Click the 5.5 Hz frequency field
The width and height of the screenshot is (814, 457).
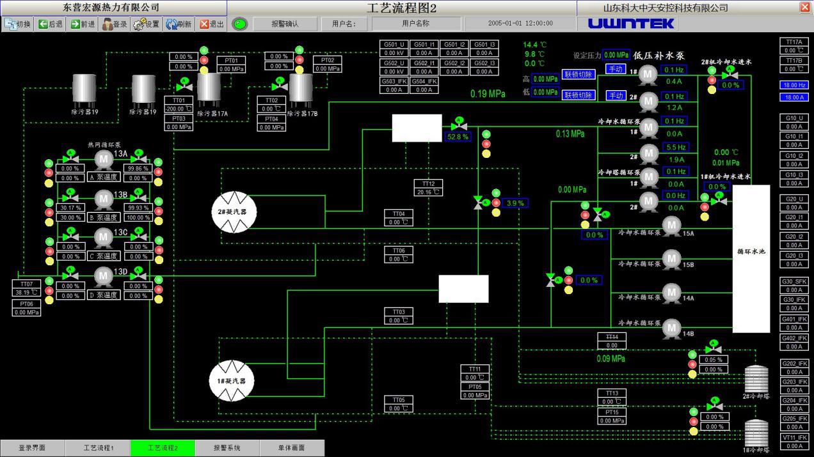pyautogui.click(x=674, y=147)
